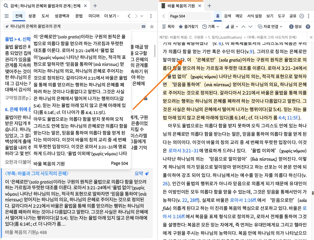The image size is (314, 240).
Task: Open the 목차 table of contents
Action: [168, 26]
